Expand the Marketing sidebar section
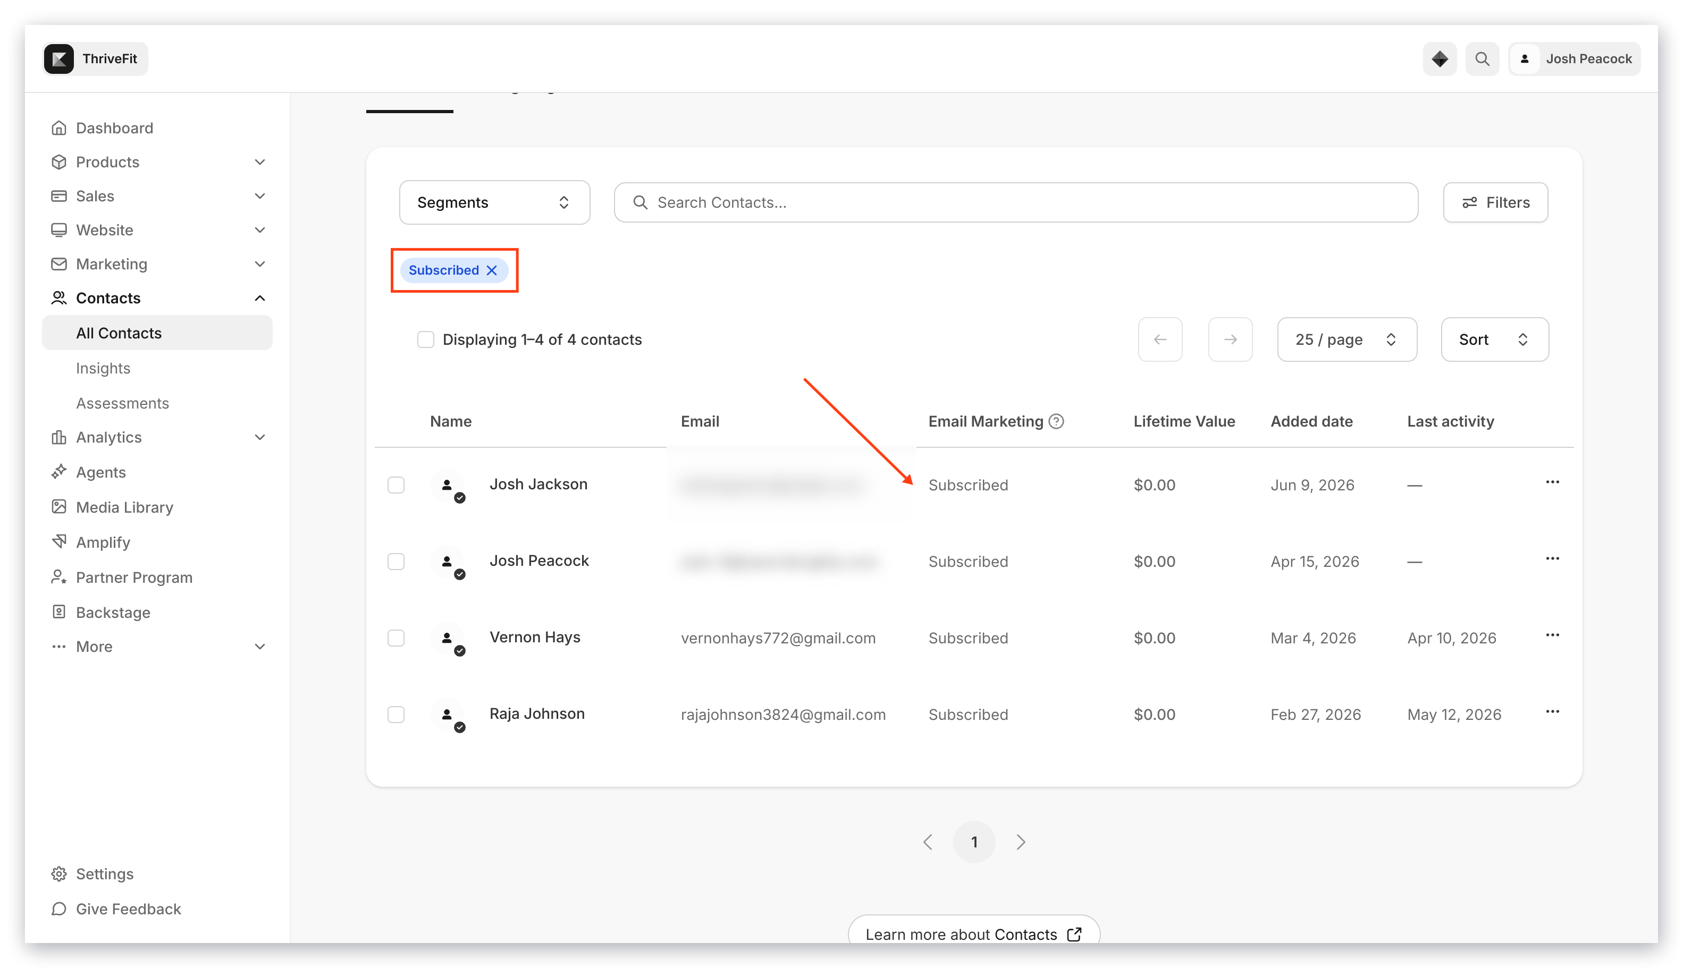 click(x=259, y=264)
